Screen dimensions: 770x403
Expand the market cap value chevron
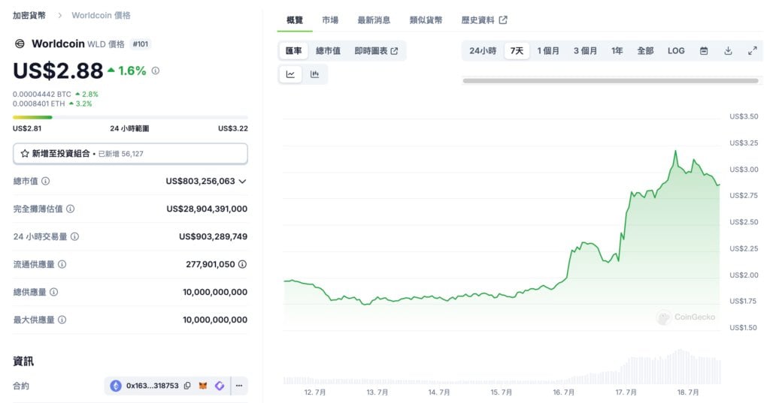[x=242, y=181]
